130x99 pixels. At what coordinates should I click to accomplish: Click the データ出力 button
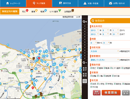coord(126,93)
